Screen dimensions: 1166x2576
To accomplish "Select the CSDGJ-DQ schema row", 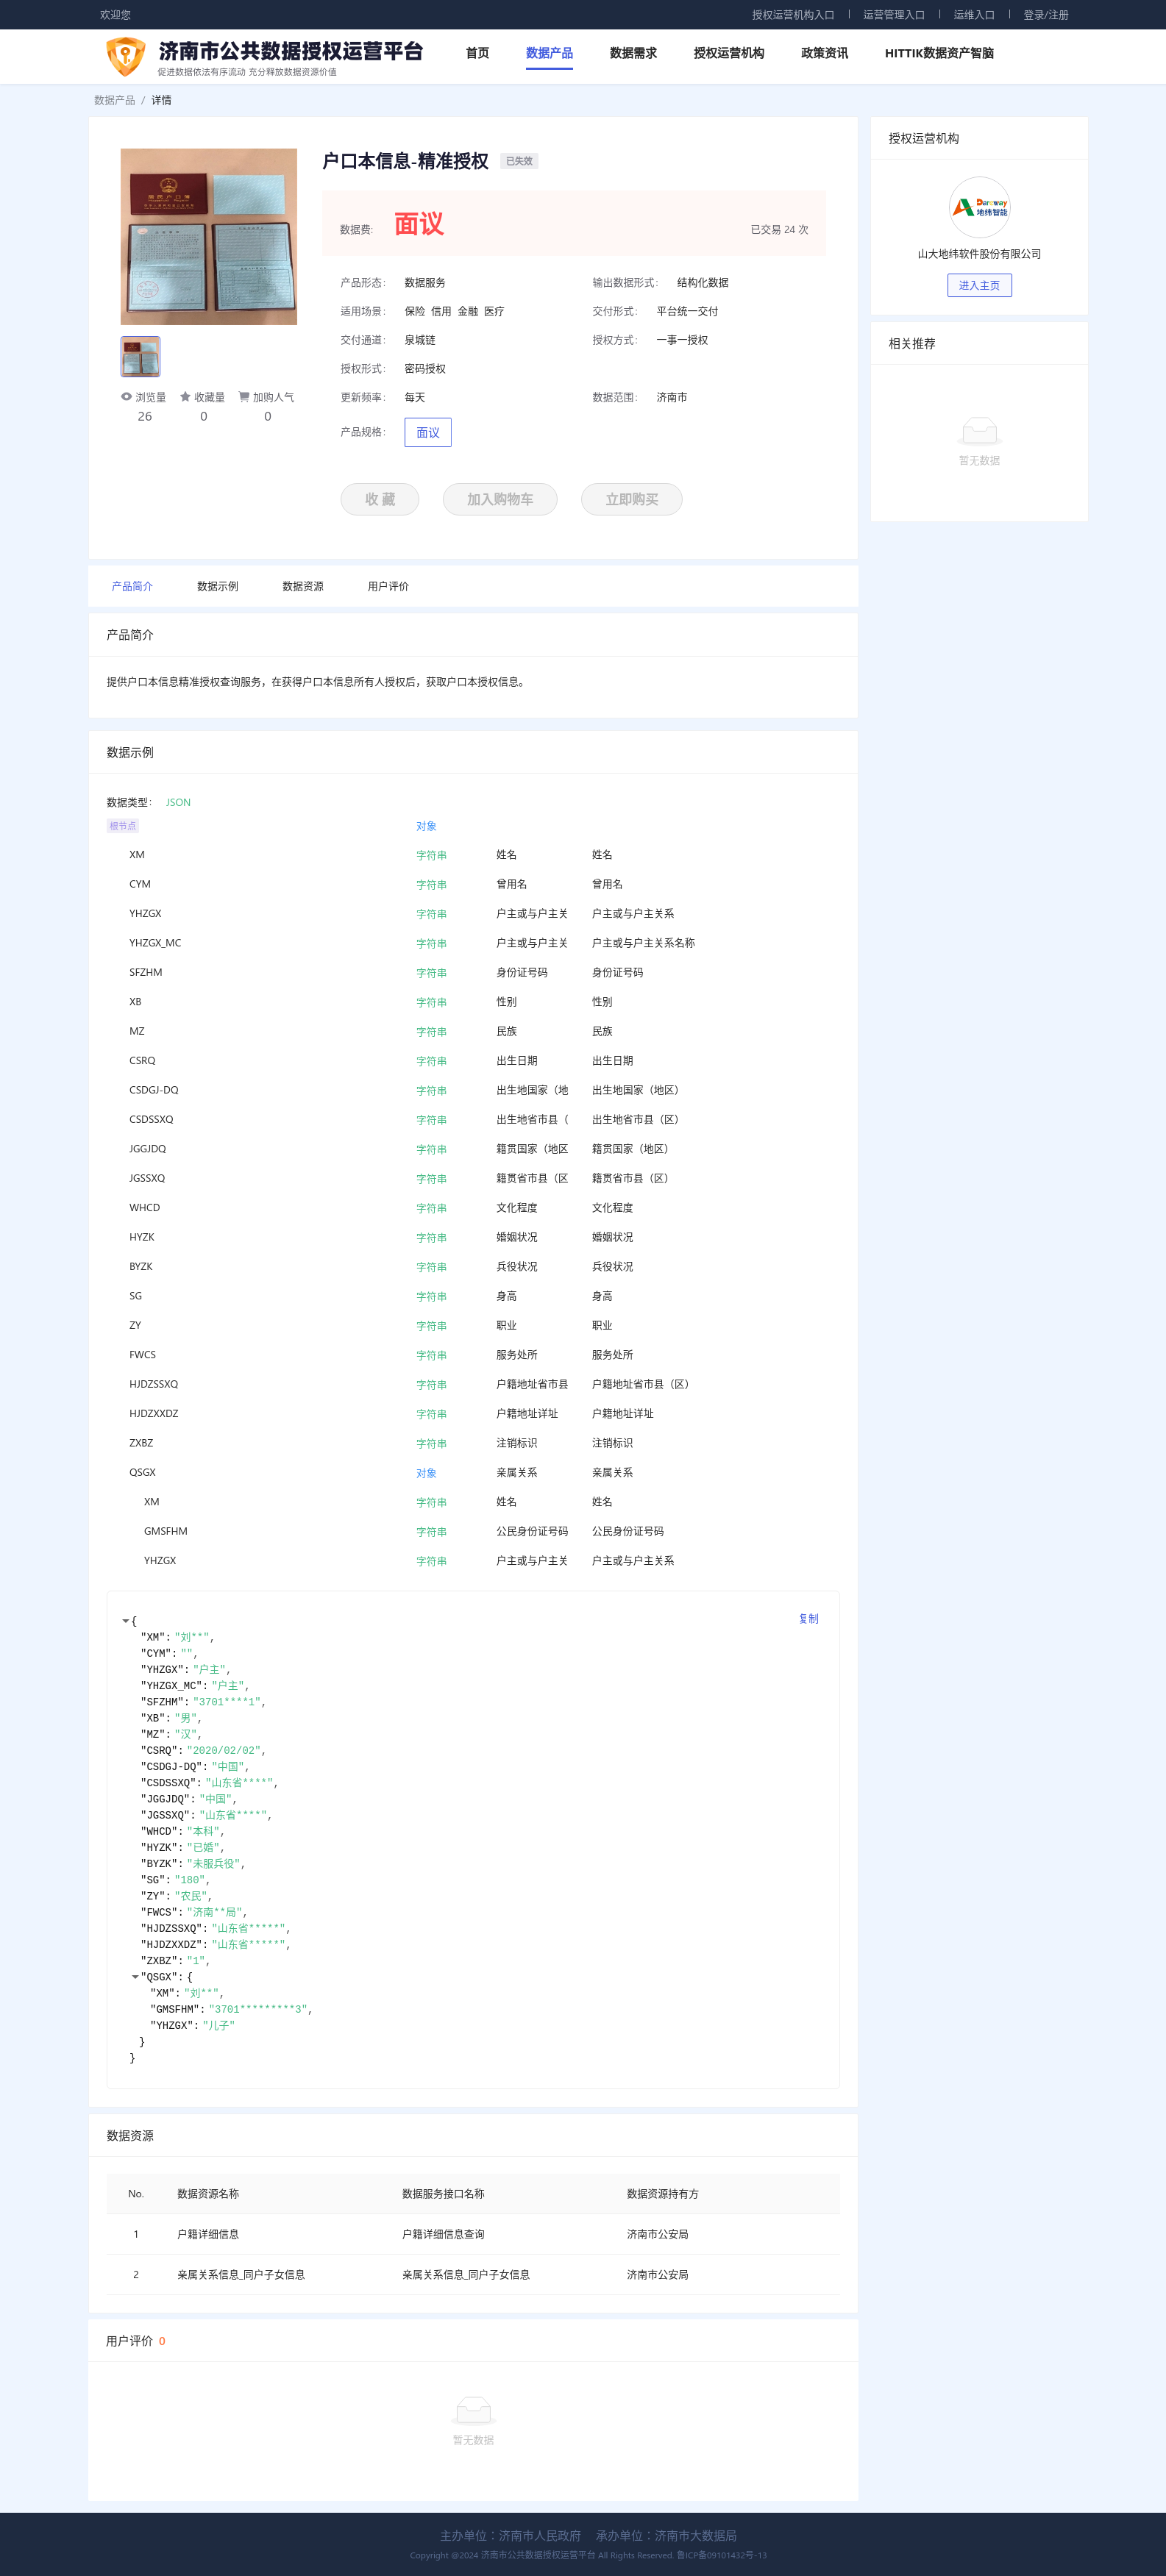I will (473, 1090).
